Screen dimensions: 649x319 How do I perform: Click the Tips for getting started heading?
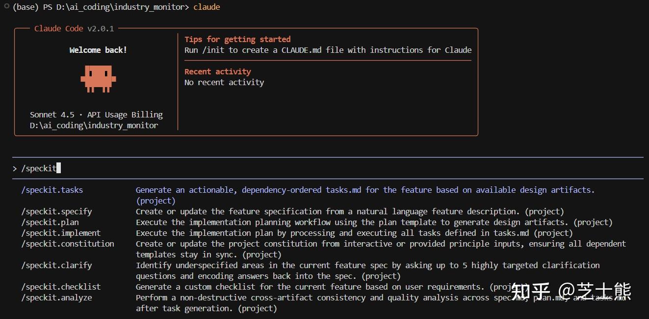[237, 39]
